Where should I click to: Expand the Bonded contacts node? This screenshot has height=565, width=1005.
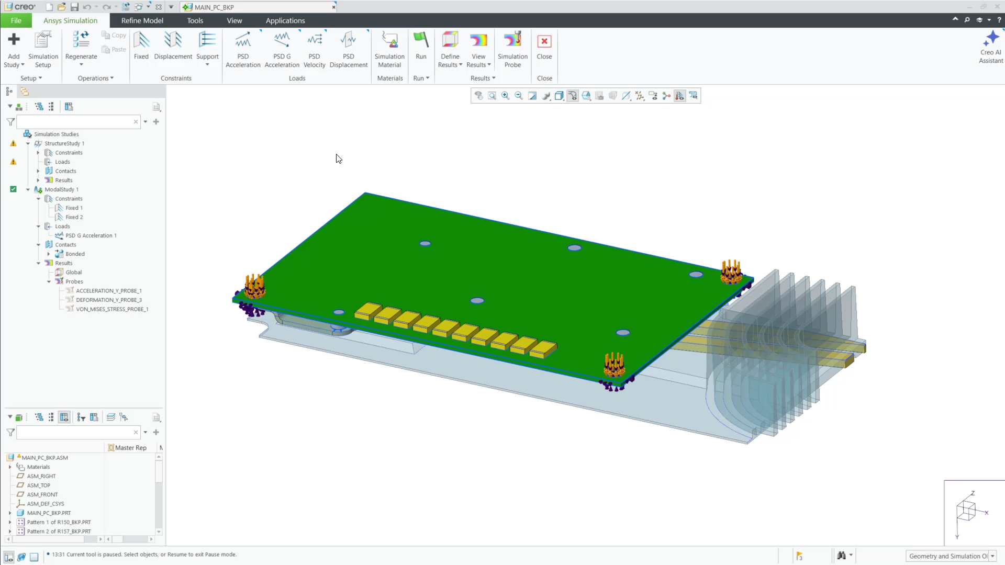tap(49, 254)
